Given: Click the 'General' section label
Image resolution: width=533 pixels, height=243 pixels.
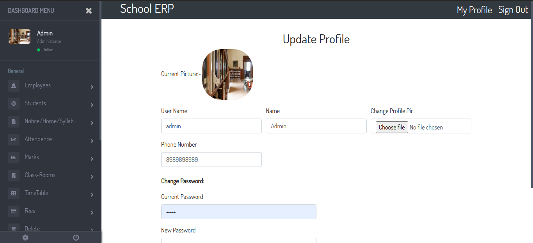Looking at the screenshot, I should 16,71.
